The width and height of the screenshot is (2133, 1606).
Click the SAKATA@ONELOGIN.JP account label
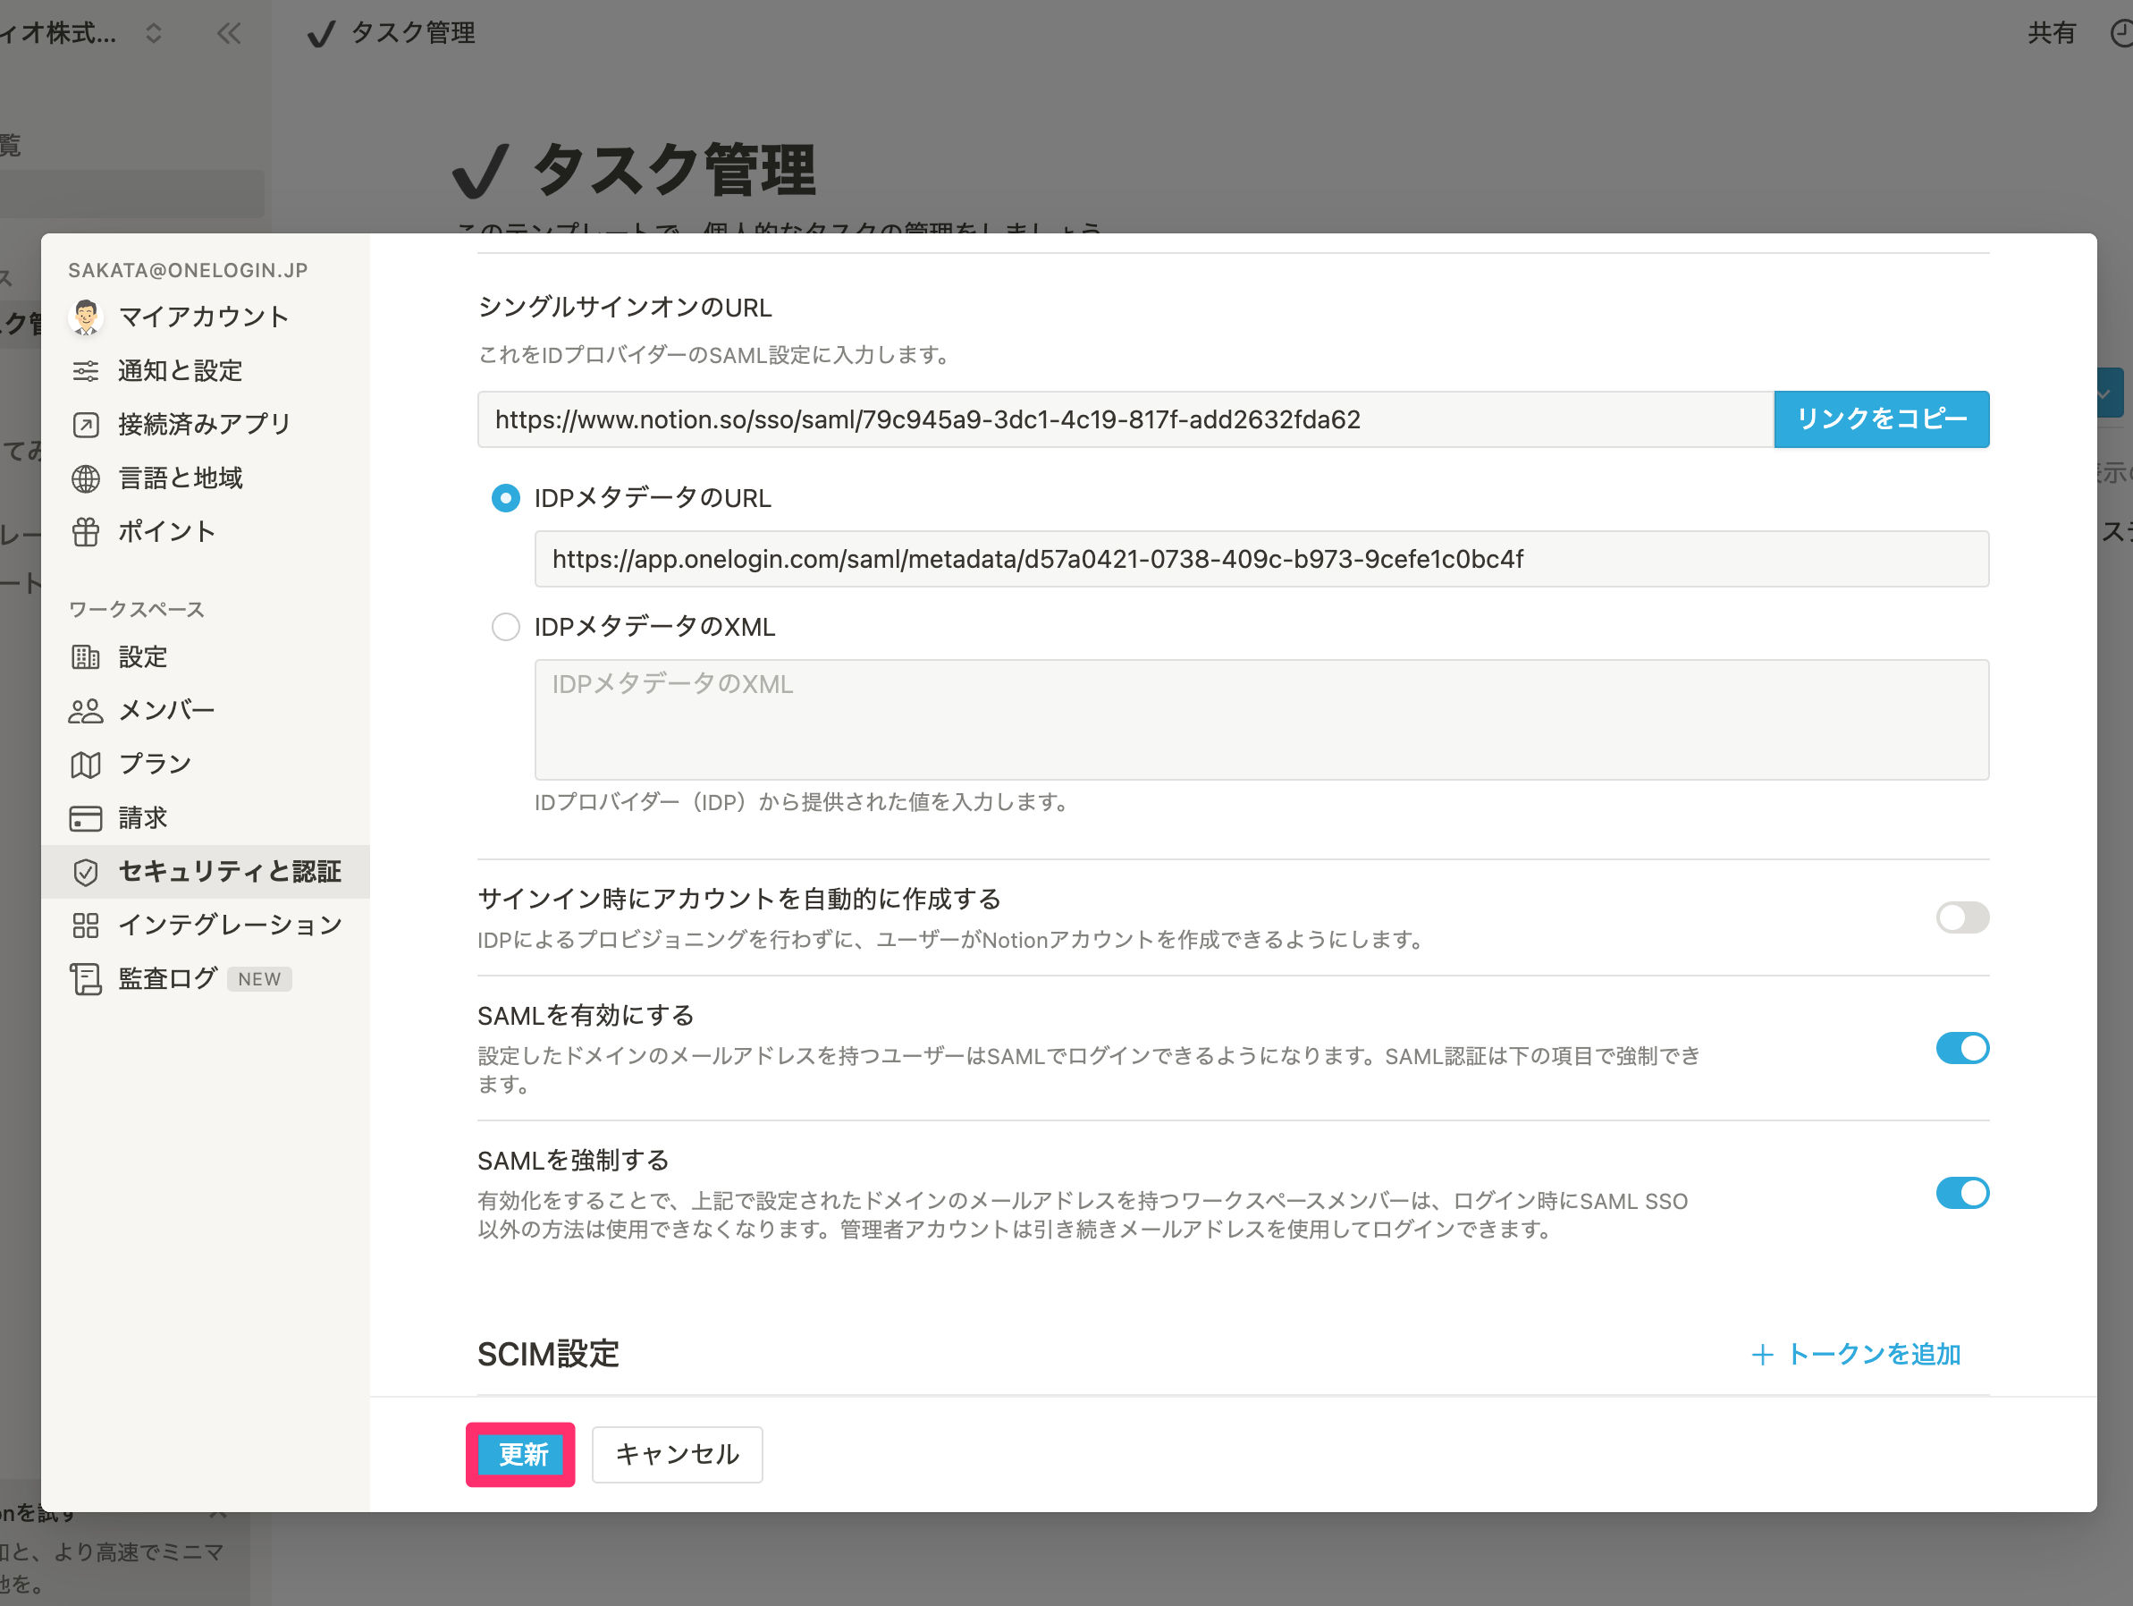click(x=188, y=270)
